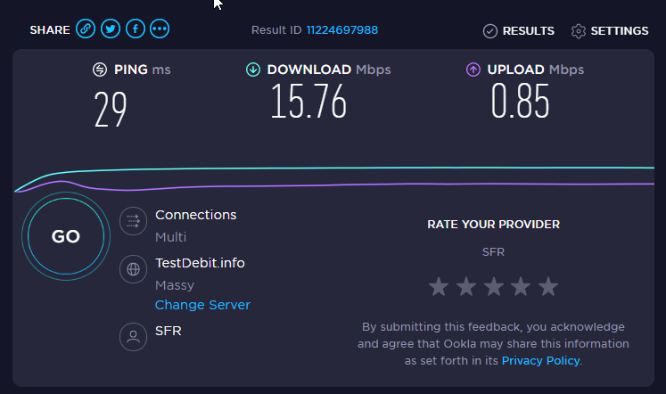Click the SFR user profile icon
Screen dimensions: 666x394
(x=133, y=336)
